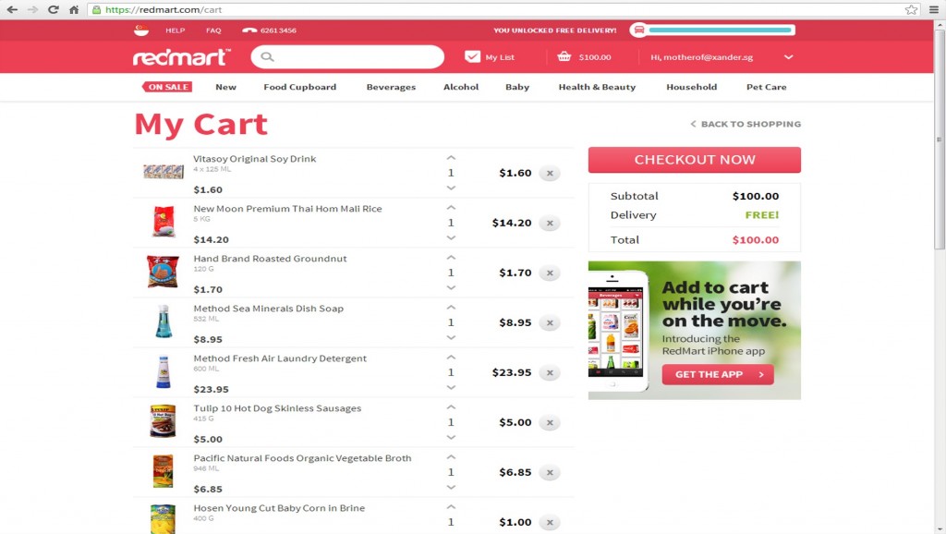Remove Tulip Hot Dog Skinless Sausages

coord(550,422)
